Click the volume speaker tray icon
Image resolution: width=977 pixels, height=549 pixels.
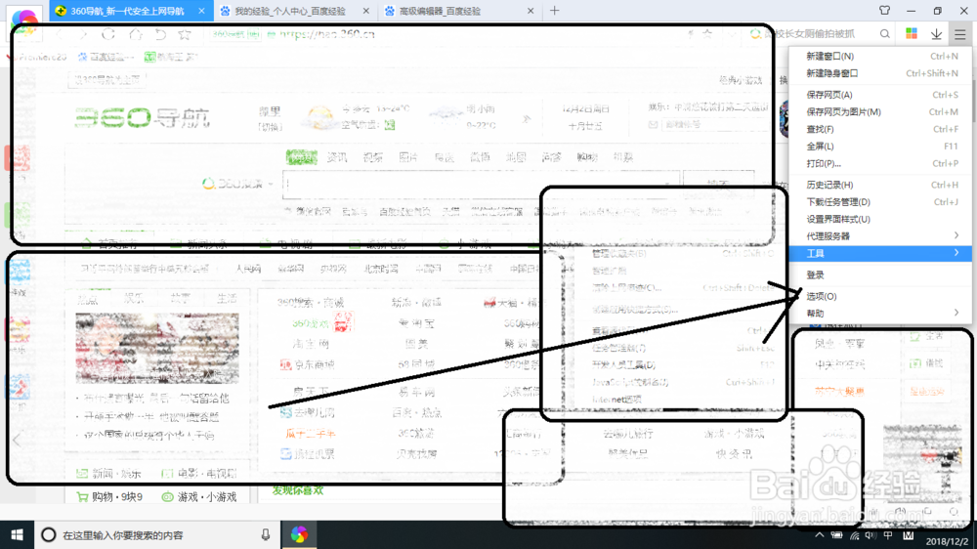[x=871, y=535]
